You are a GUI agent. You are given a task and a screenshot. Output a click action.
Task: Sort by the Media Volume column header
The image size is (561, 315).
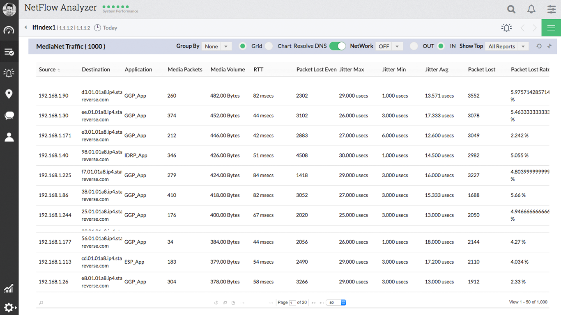228,69
